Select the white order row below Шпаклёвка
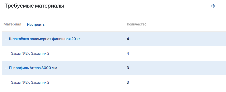The height and width of the screenshot is (92, 226). 114,53
